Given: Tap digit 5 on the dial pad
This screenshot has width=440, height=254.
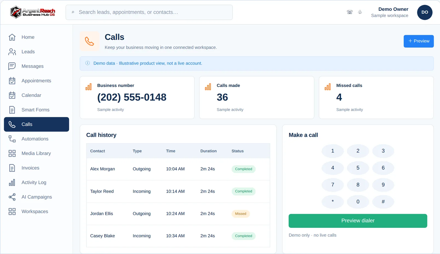Looking at the screenshot, I should click(358, 168).
